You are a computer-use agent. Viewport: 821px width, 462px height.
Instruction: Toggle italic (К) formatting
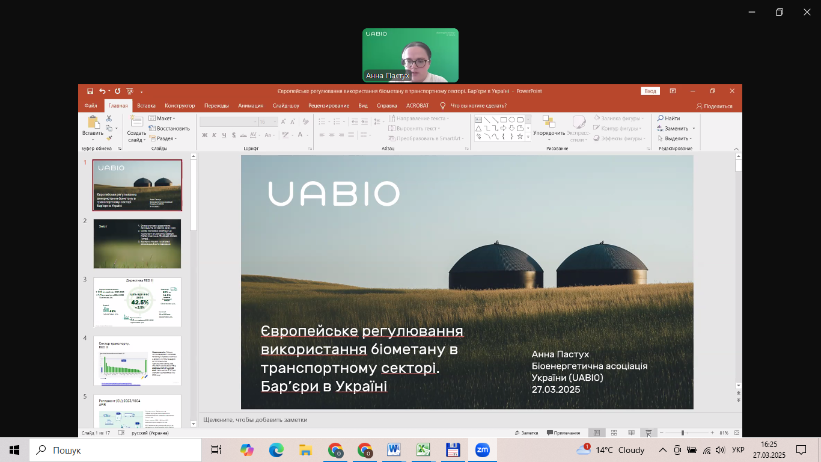pos(214,135)
